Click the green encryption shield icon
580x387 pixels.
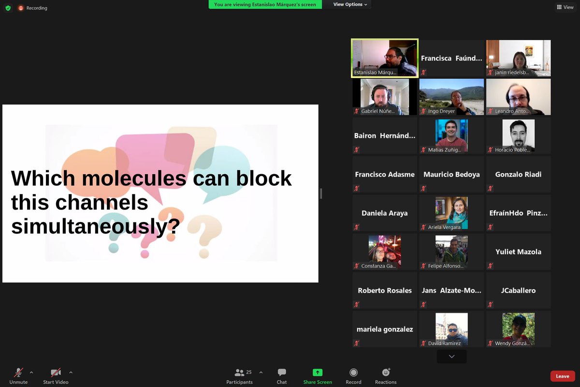(8, 8)
